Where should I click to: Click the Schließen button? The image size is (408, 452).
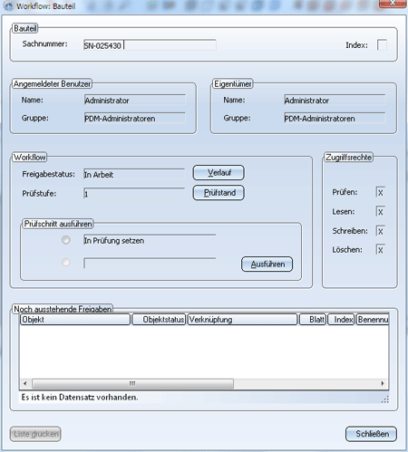[x=371, y=434]
